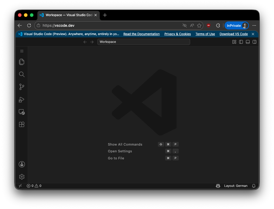This screenshot has height=209, width=274.
Task: Open the Explorer view
Action: pos(22,62)
